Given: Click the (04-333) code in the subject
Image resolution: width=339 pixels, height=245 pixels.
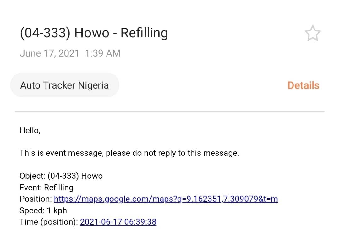Looking at the screenshot, I should point(45,33).
